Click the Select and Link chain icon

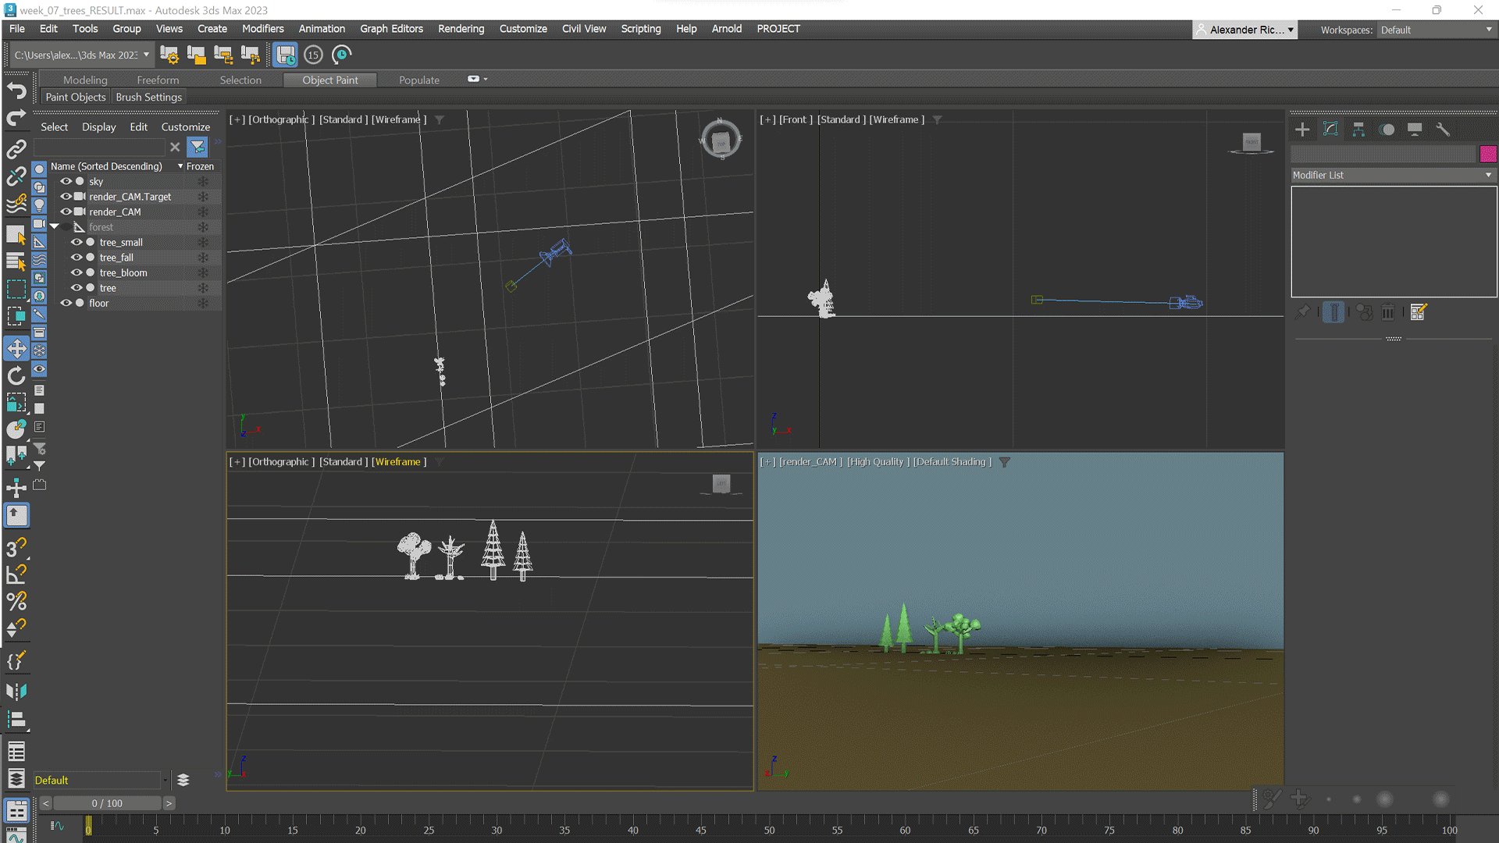point(16,148)
